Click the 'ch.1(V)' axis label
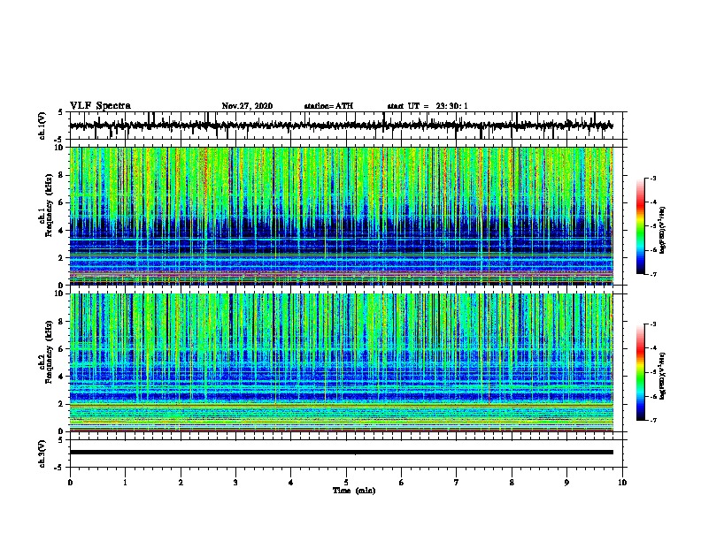701x541 pixels. [x=42, y=126]
